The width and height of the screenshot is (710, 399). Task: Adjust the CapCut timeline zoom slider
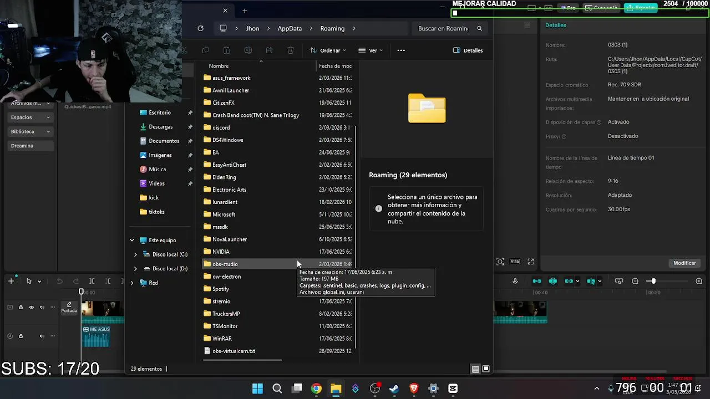(x=653, y=281)
